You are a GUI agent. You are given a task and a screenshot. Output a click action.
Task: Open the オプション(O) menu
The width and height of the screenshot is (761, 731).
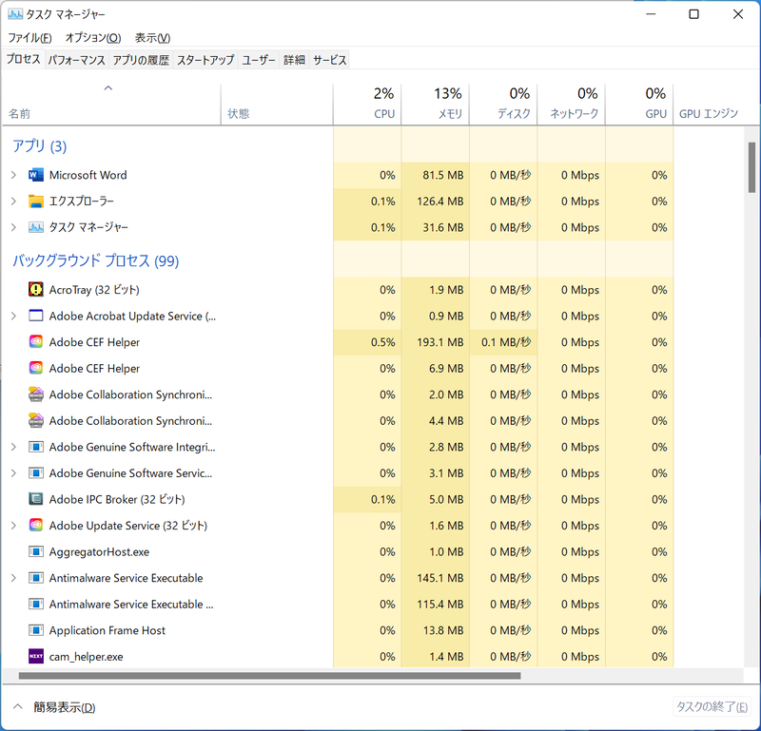tap(93, 37)
